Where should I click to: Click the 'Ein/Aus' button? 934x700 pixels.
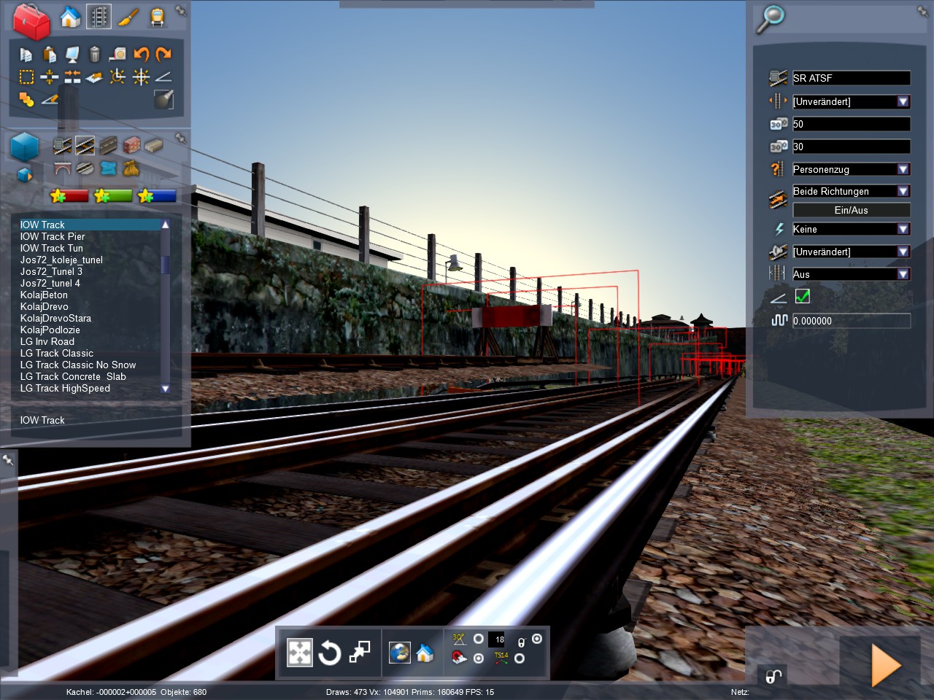pos(852,210)
